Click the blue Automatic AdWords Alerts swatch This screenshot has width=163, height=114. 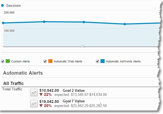point(102,61)
